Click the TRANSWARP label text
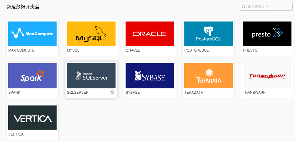 click(254, 93)
